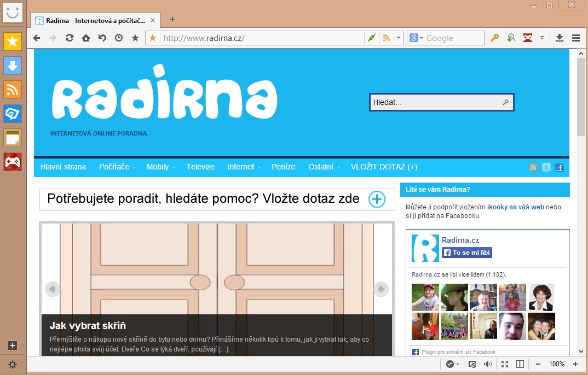The image size is (588, 375).
Task: Zoom in with the plus button
Action: coord(575,364)
